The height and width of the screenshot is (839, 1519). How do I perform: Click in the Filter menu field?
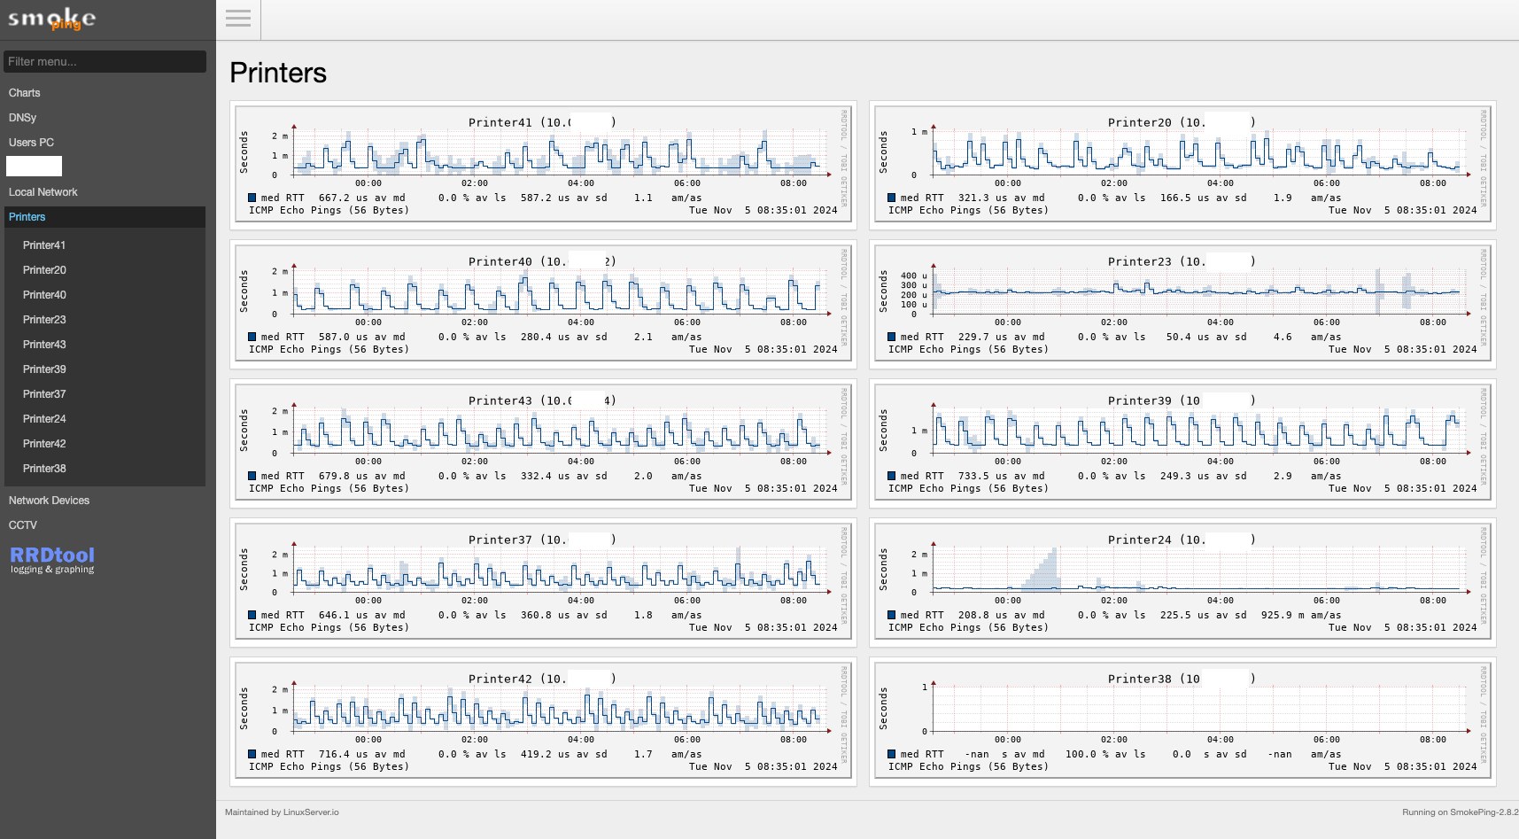click(105, 61)
